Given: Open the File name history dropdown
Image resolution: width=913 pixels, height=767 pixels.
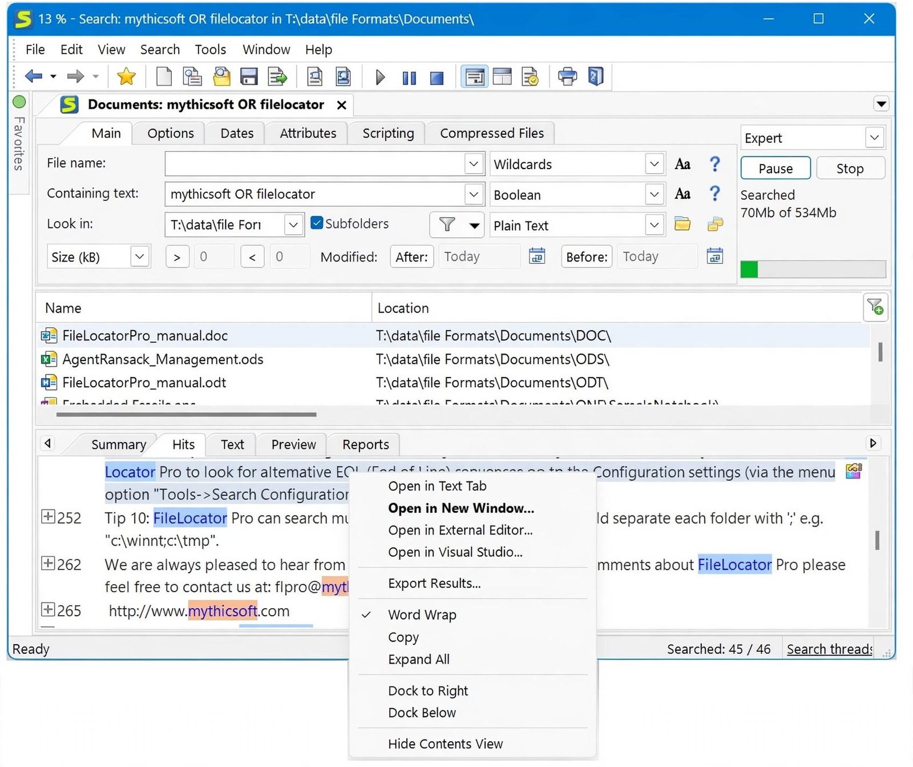Looking at the screenshot, I should pyautogui.click(x=474, y=164).
